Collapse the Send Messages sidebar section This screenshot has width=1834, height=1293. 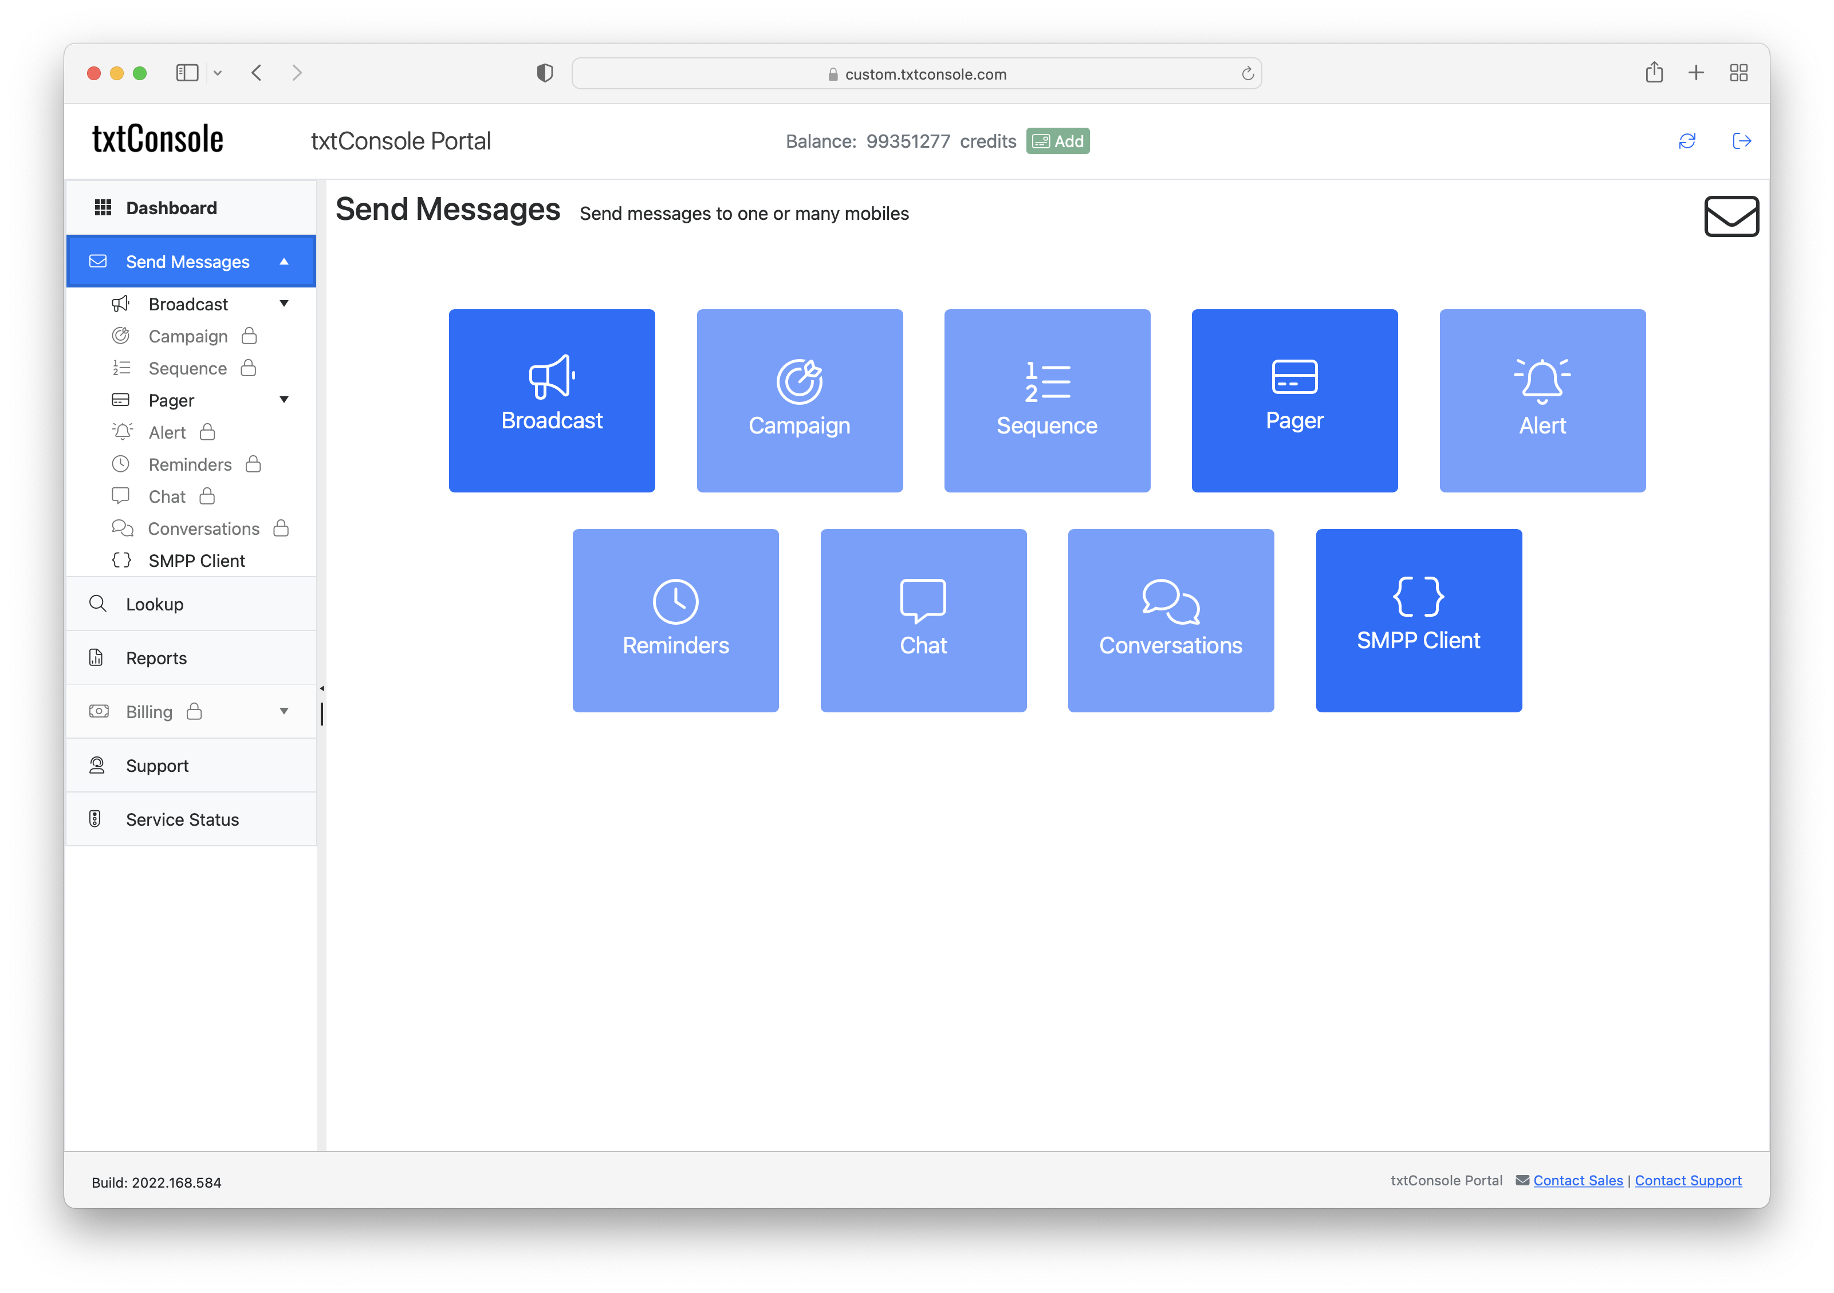tap(284, 262)
